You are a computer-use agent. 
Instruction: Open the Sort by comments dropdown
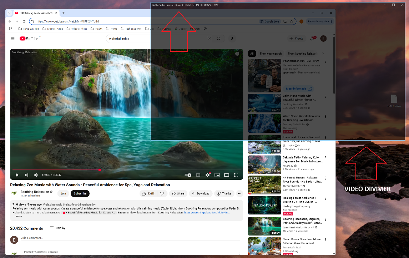(58, 228)
